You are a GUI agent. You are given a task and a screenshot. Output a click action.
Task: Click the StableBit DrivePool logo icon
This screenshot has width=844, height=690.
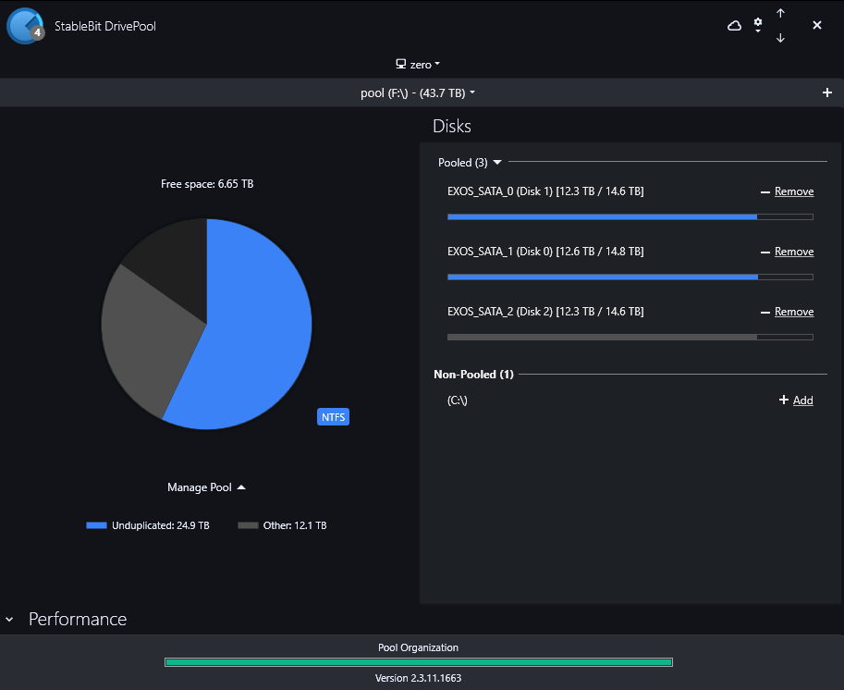point(25,26)
